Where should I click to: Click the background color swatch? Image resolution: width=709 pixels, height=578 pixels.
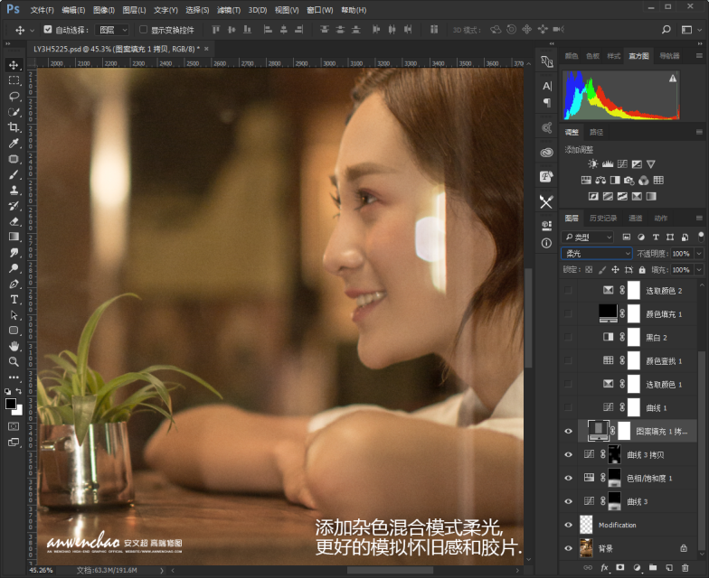tap(19, 411)
